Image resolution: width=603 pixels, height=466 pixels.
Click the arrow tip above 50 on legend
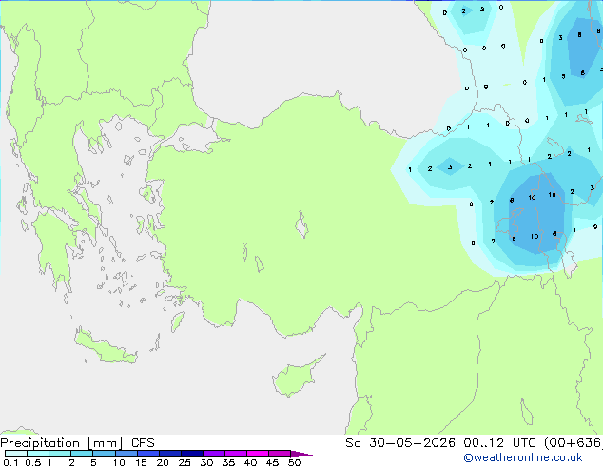click(301, 454)
